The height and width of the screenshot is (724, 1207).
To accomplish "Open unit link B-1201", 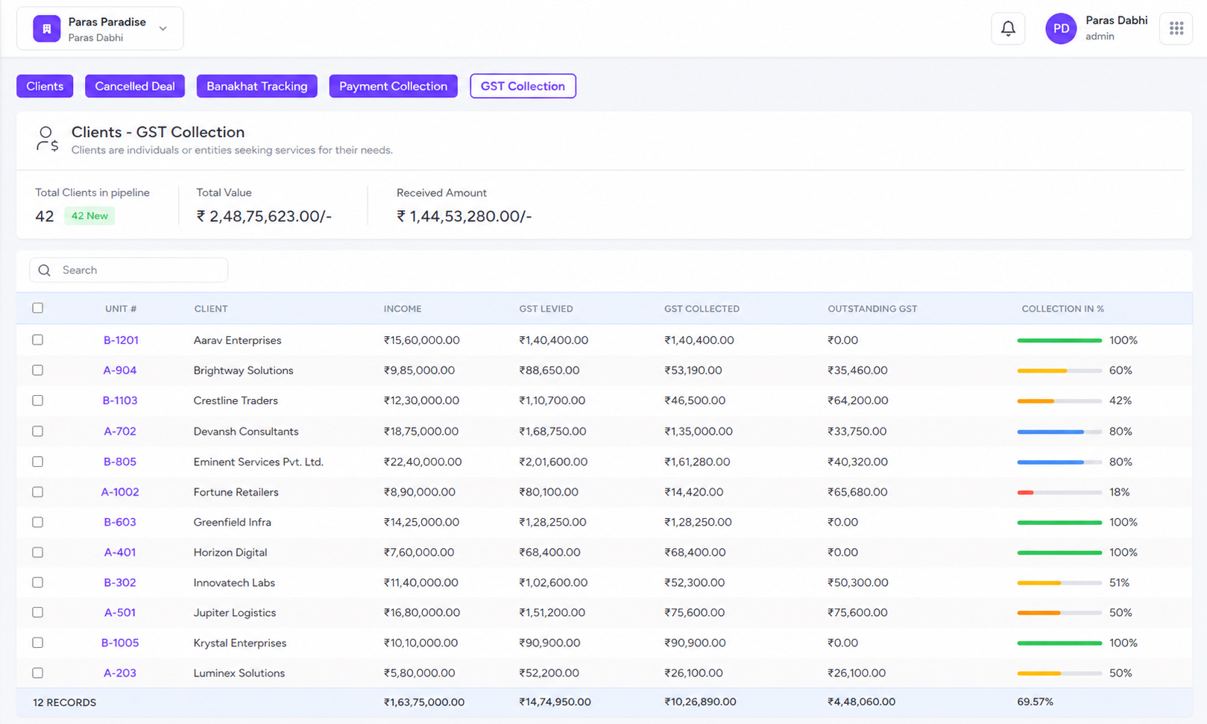I will coord(121,340).
